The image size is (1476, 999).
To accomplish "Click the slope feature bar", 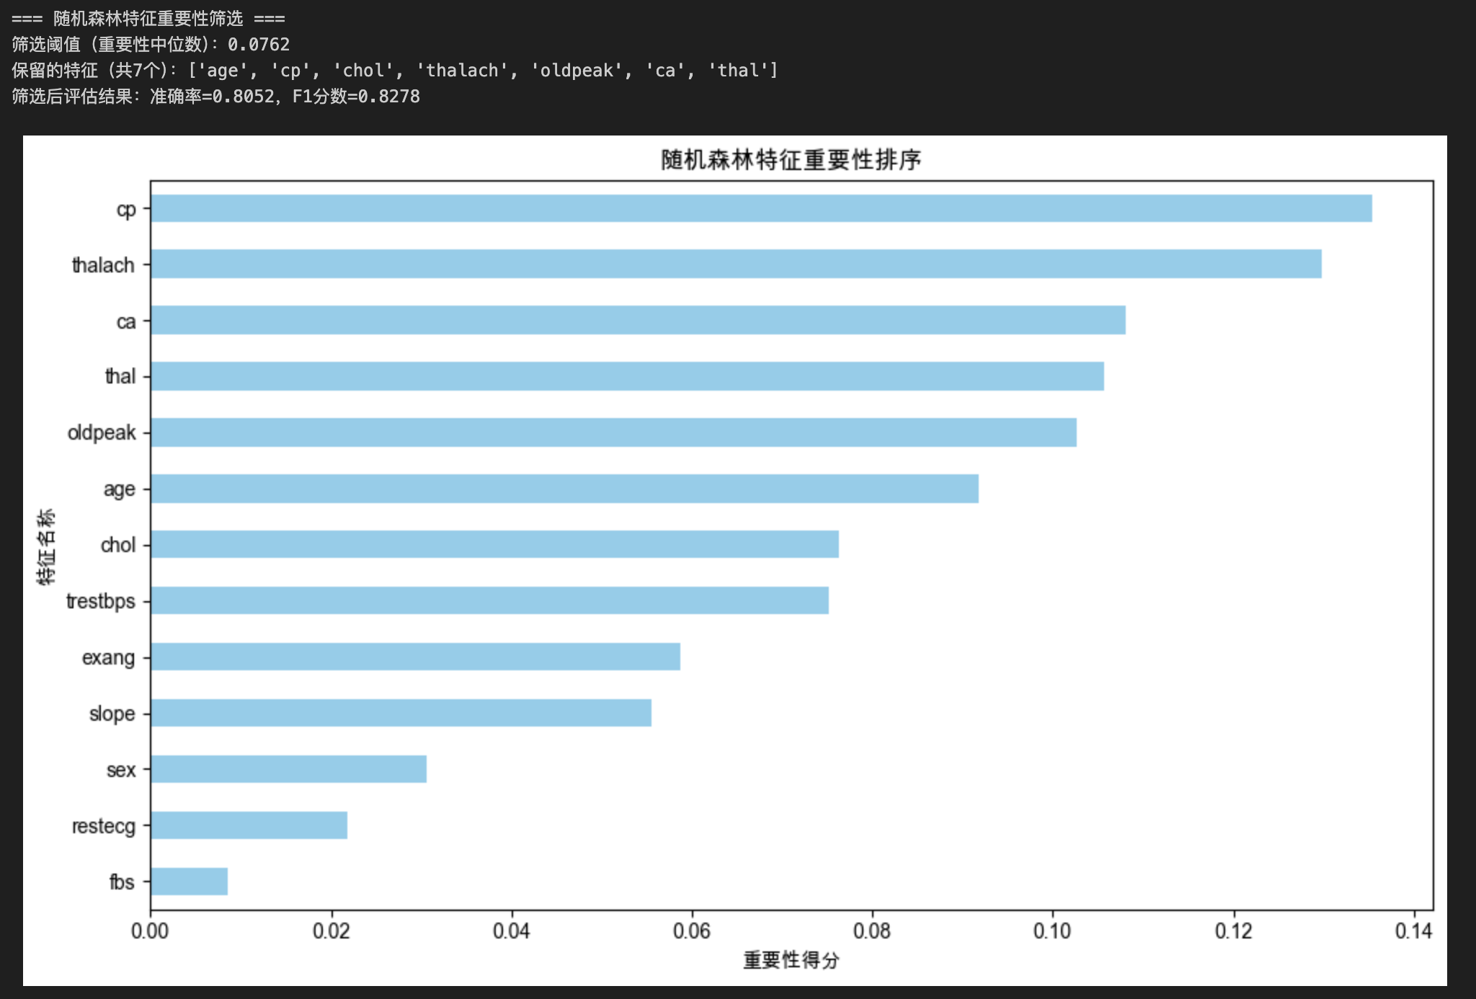I will (401, 713).
